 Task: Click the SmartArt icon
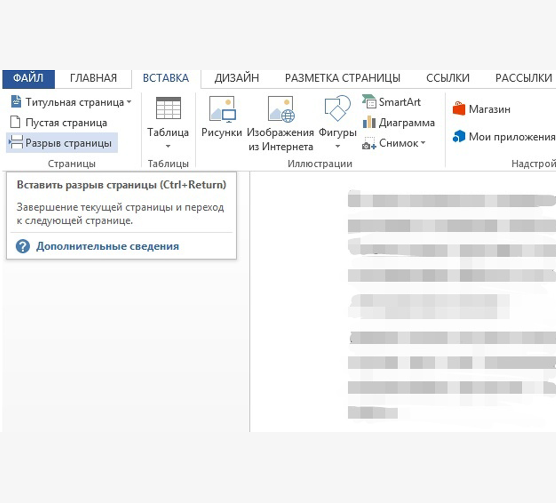(x=369, y=101)
